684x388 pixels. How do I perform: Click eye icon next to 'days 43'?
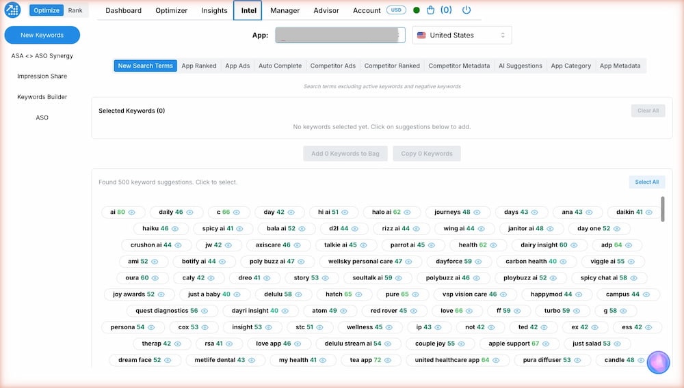point(534,212)
